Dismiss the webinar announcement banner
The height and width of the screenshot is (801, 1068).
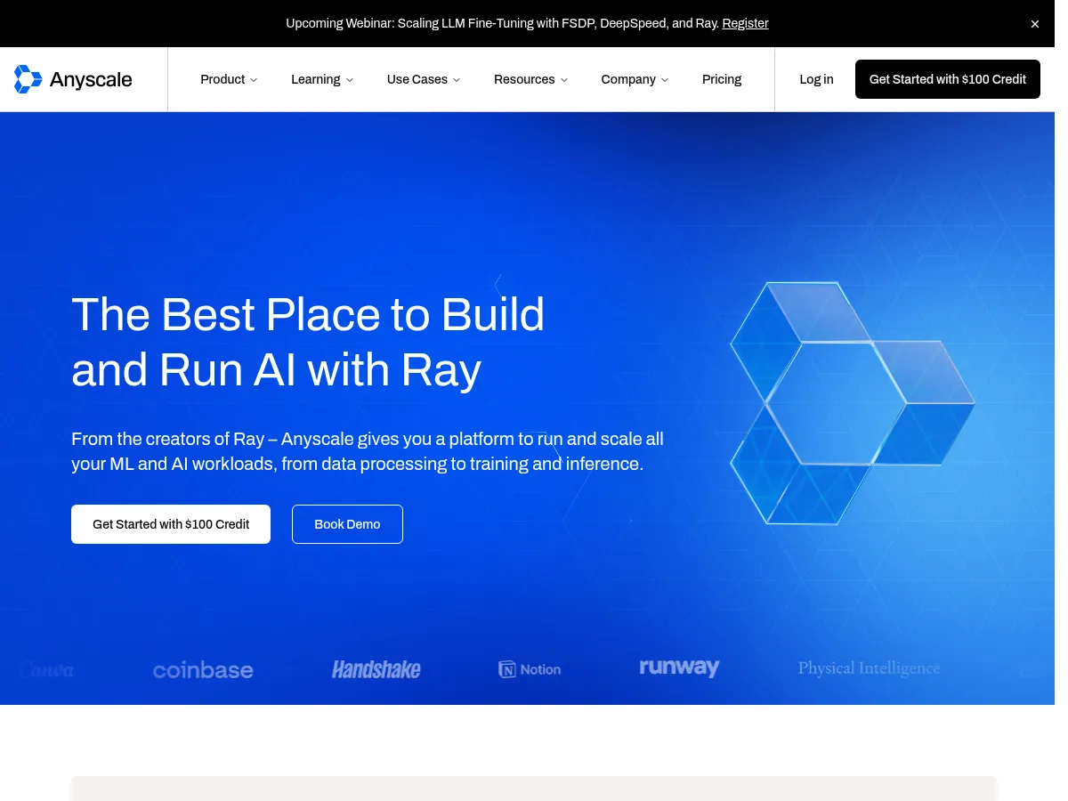tap(1034, 23)
